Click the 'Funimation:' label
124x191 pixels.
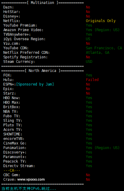[x=15, y=148]
